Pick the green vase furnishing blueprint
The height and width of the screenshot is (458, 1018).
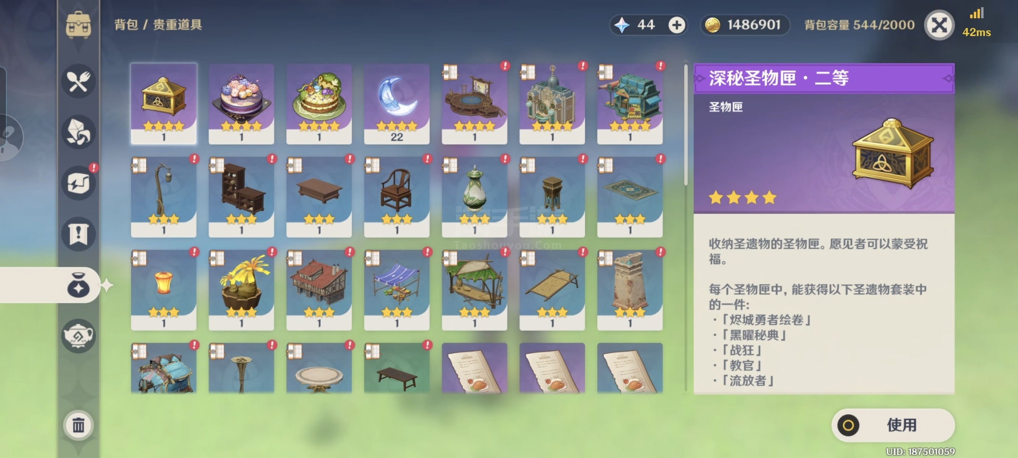pyautogui.click(x=474, y=197)
